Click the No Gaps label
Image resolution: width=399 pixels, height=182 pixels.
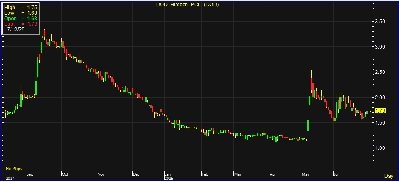(x=14, y=169)
